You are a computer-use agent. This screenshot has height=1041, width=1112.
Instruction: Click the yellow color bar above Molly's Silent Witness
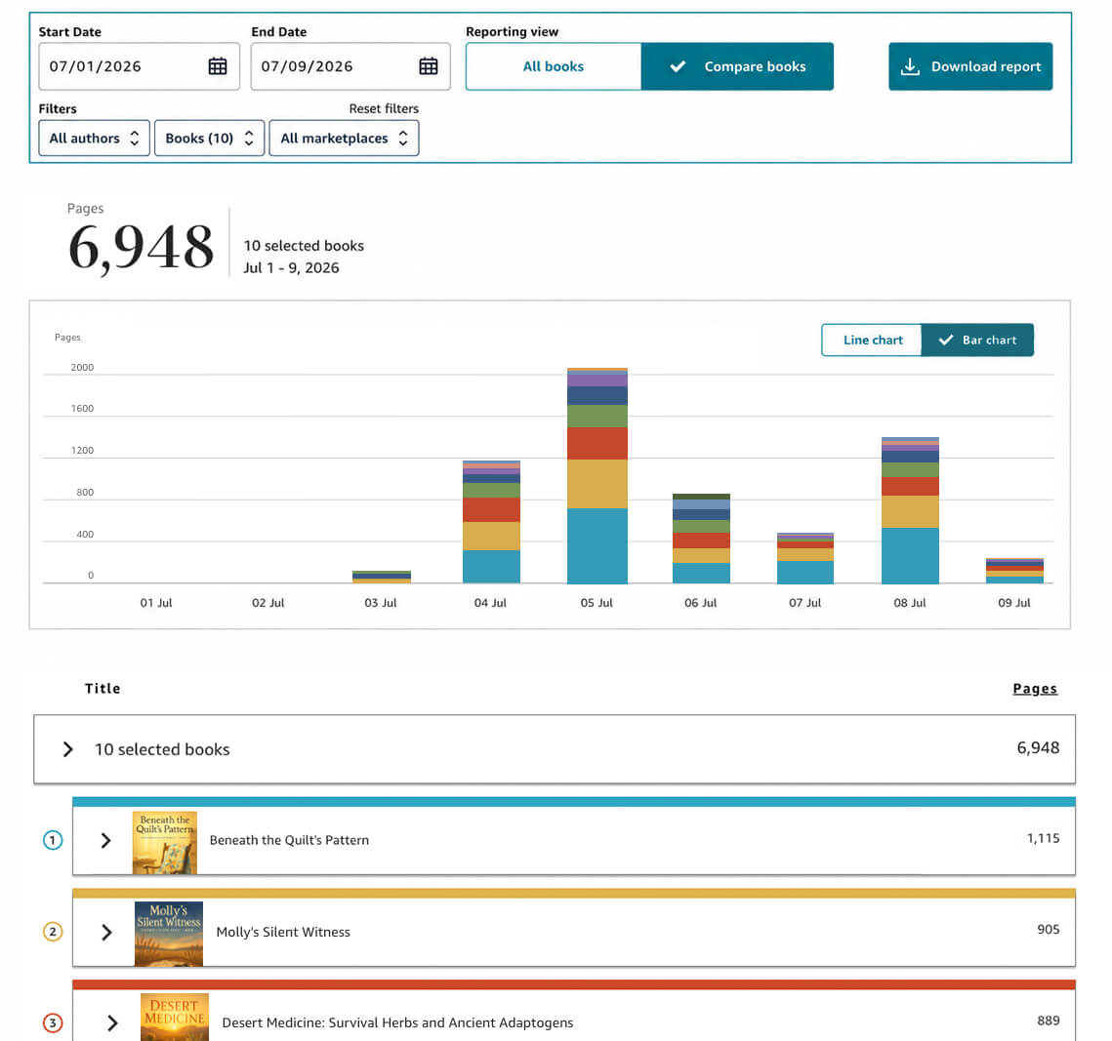click(x=574, y=893)
